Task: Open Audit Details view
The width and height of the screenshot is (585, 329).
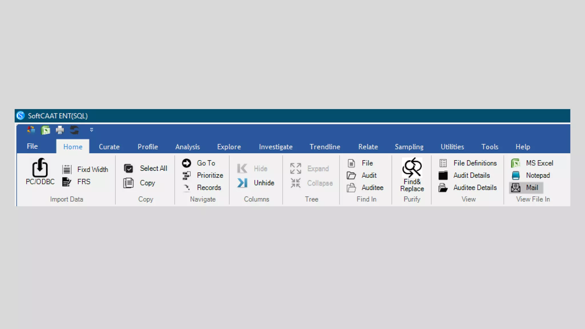Action: tap(465, 175)
